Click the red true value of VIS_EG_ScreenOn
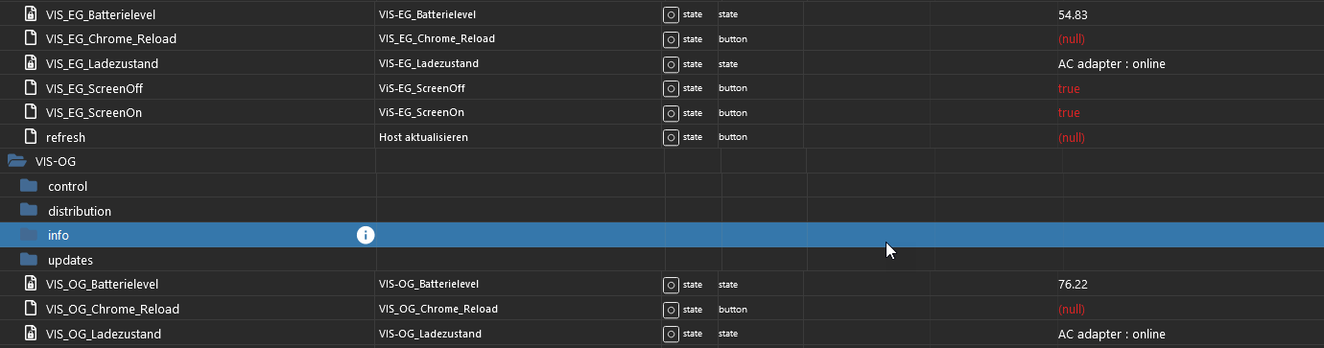The height and width of the screenshot is (348, 1324). 1068,113
